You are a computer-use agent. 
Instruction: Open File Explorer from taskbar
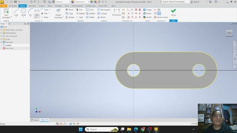[x=129, y=129]
